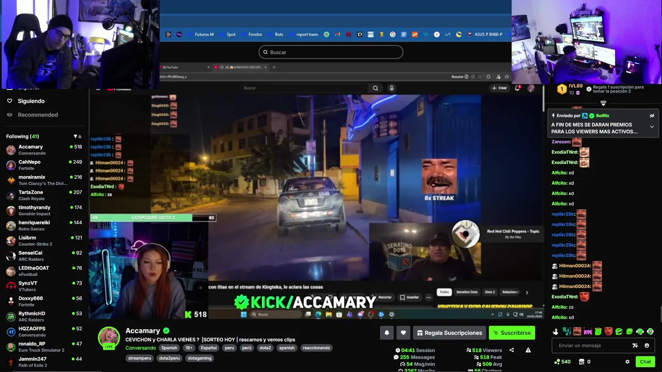Click the leaderboard rank 1 gold badge
Screen dimensions: 662x372
(561, 89)
